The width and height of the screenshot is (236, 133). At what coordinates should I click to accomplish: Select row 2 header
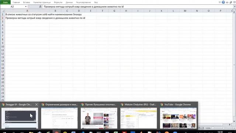pos(3,18)
